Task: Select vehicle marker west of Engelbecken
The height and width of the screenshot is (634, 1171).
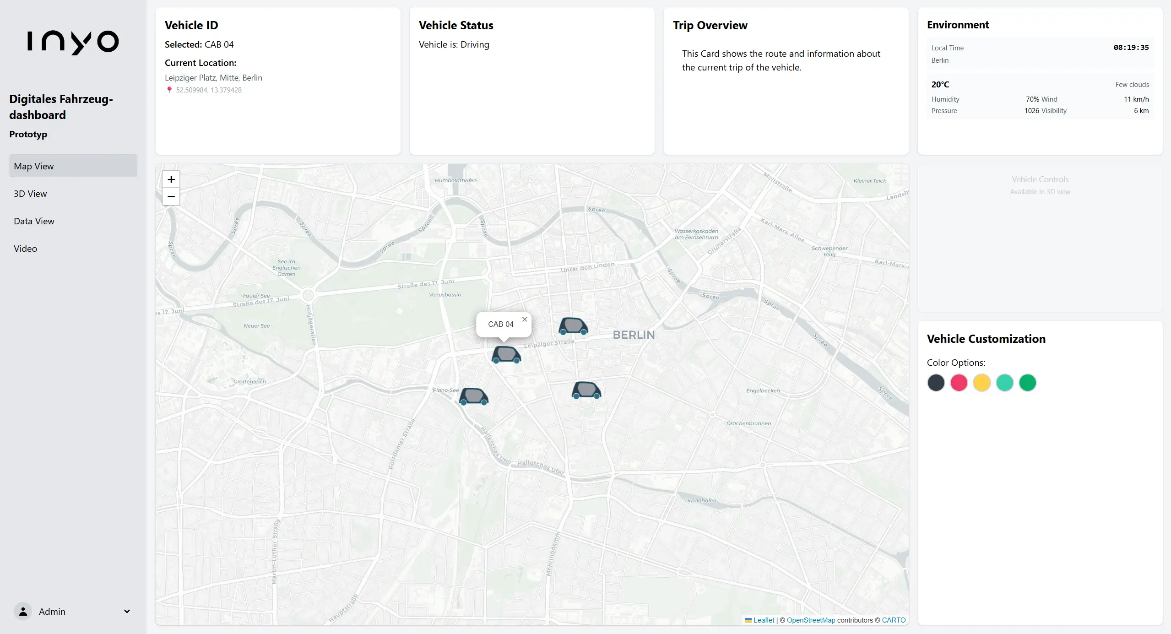Action: tap(586, 390)
